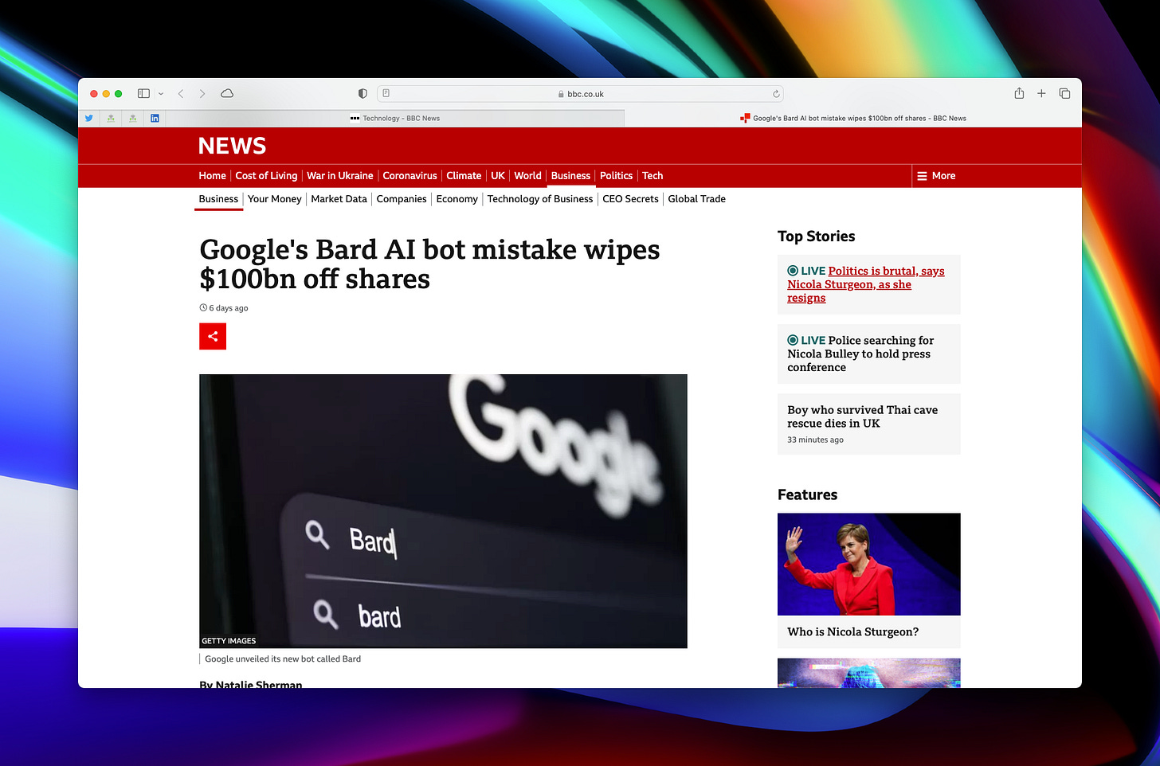Click the BBC NEWS logo
The height and width of the screenshot is (766, 1160).
232,146
